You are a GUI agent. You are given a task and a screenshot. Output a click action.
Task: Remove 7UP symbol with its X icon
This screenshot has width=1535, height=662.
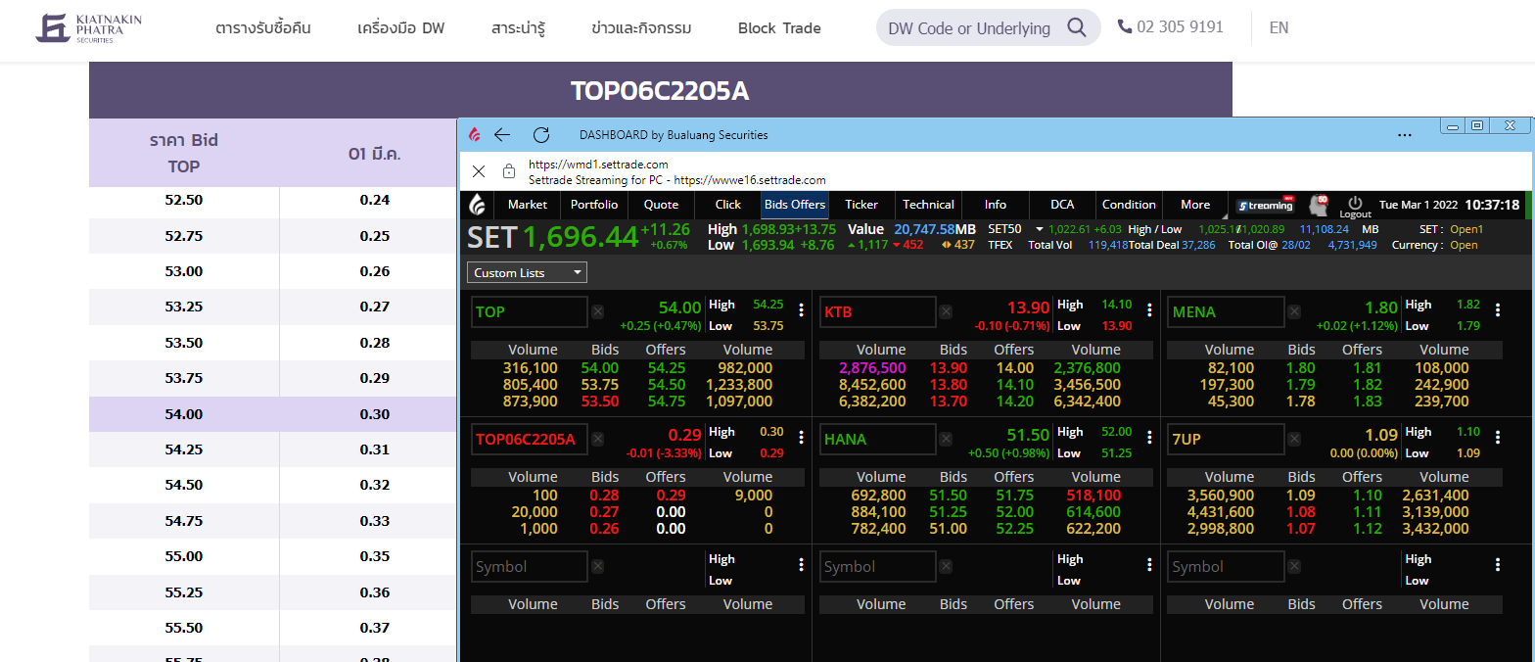point(1294,440)
